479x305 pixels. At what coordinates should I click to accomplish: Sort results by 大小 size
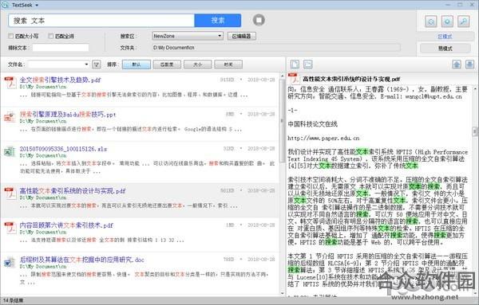pos(198,65)
